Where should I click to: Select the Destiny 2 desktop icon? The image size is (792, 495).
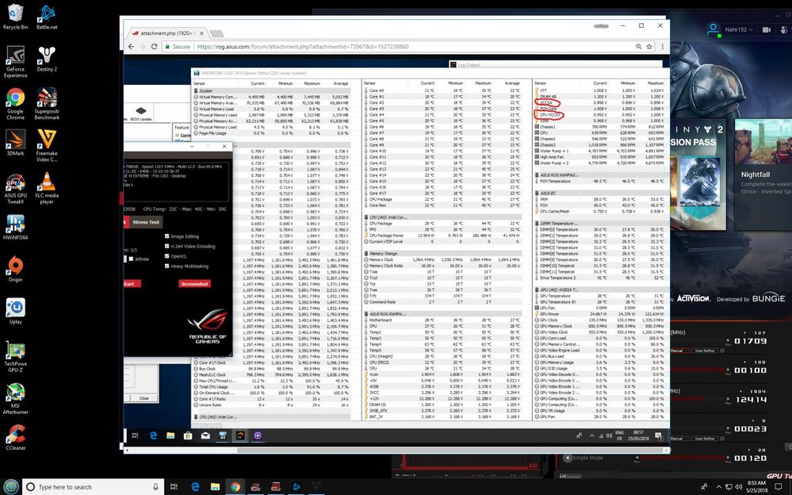47,59
